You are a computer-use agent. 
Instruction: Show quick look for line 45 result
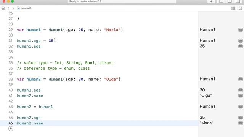241,118
